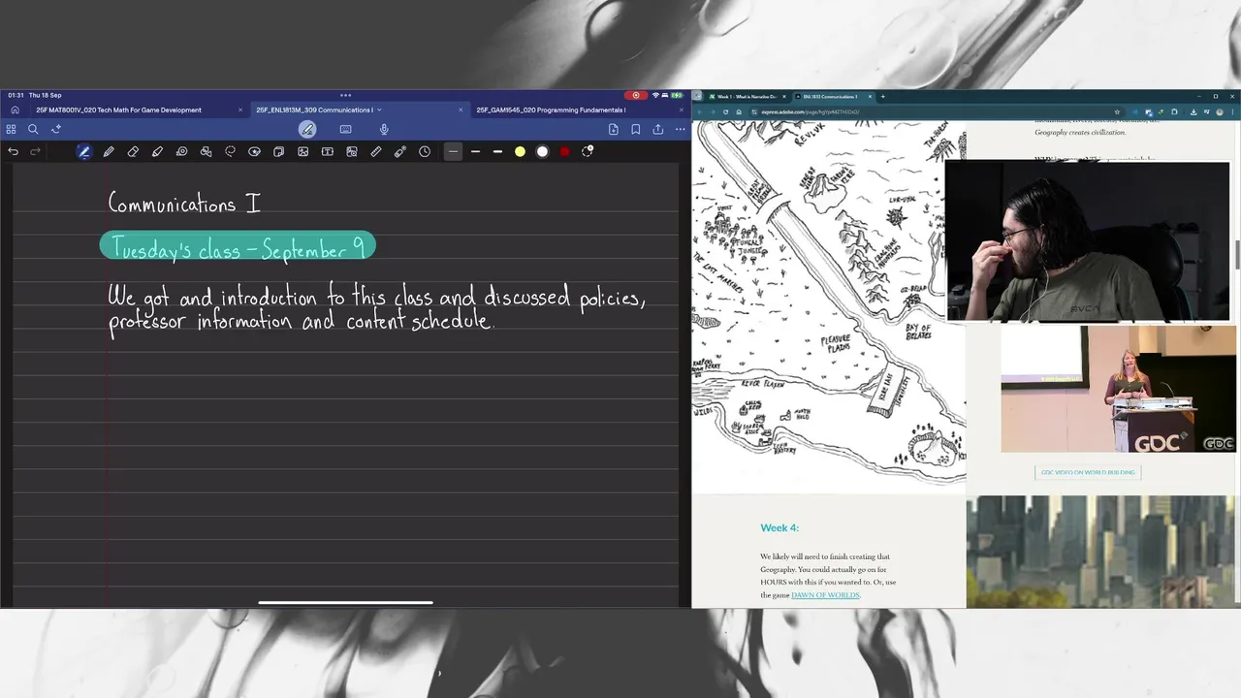
Task: Open the stickers and elements tool
Action: [254, 151]
